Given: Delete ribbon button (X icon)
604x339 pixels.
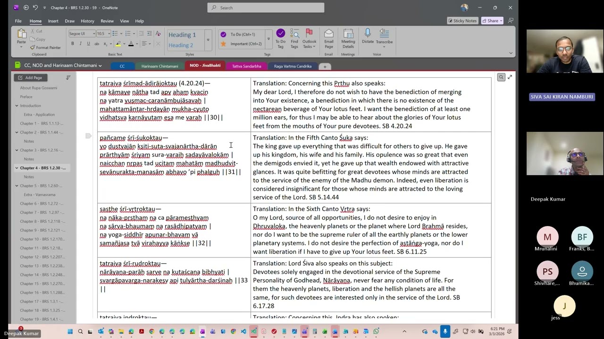Looking at the screenshot, I should 158,44.
